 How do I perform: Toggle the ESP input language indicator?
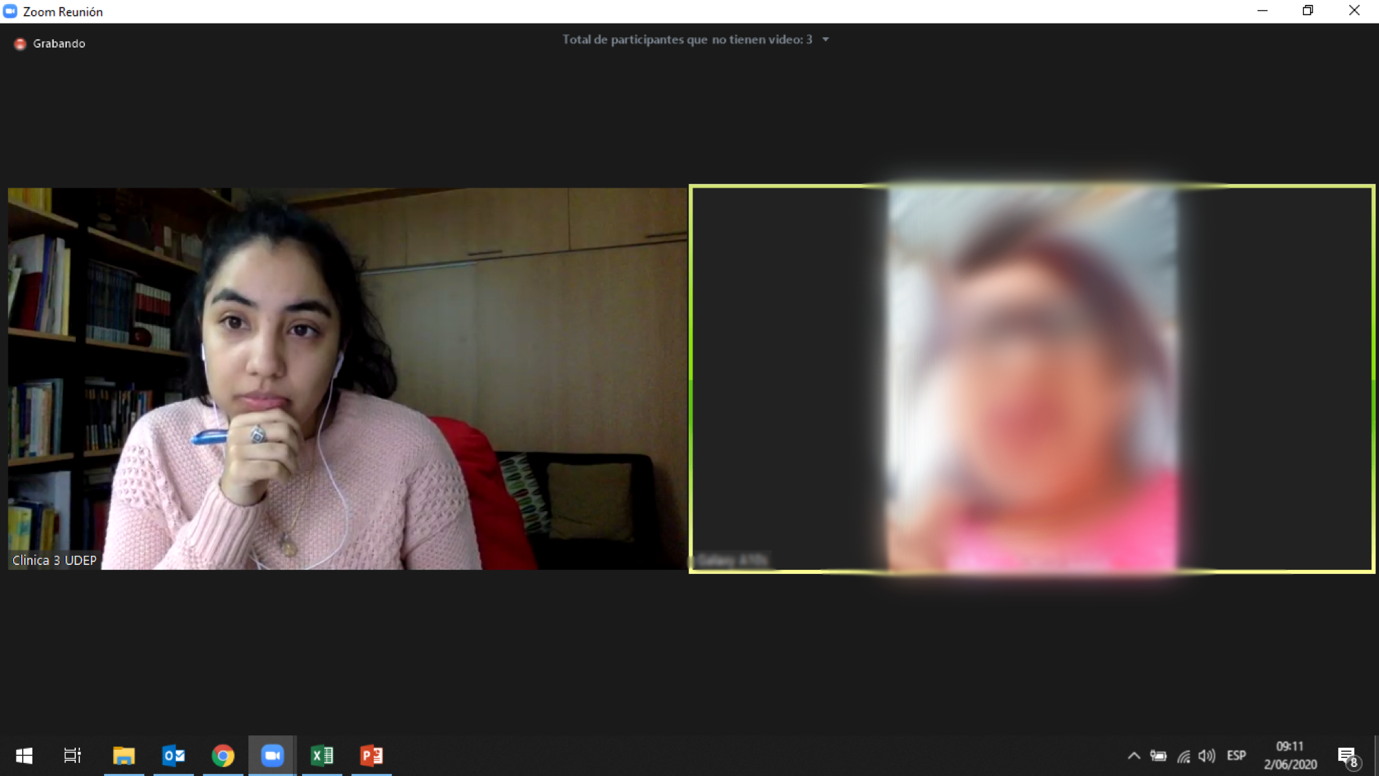pos(1236,755)
